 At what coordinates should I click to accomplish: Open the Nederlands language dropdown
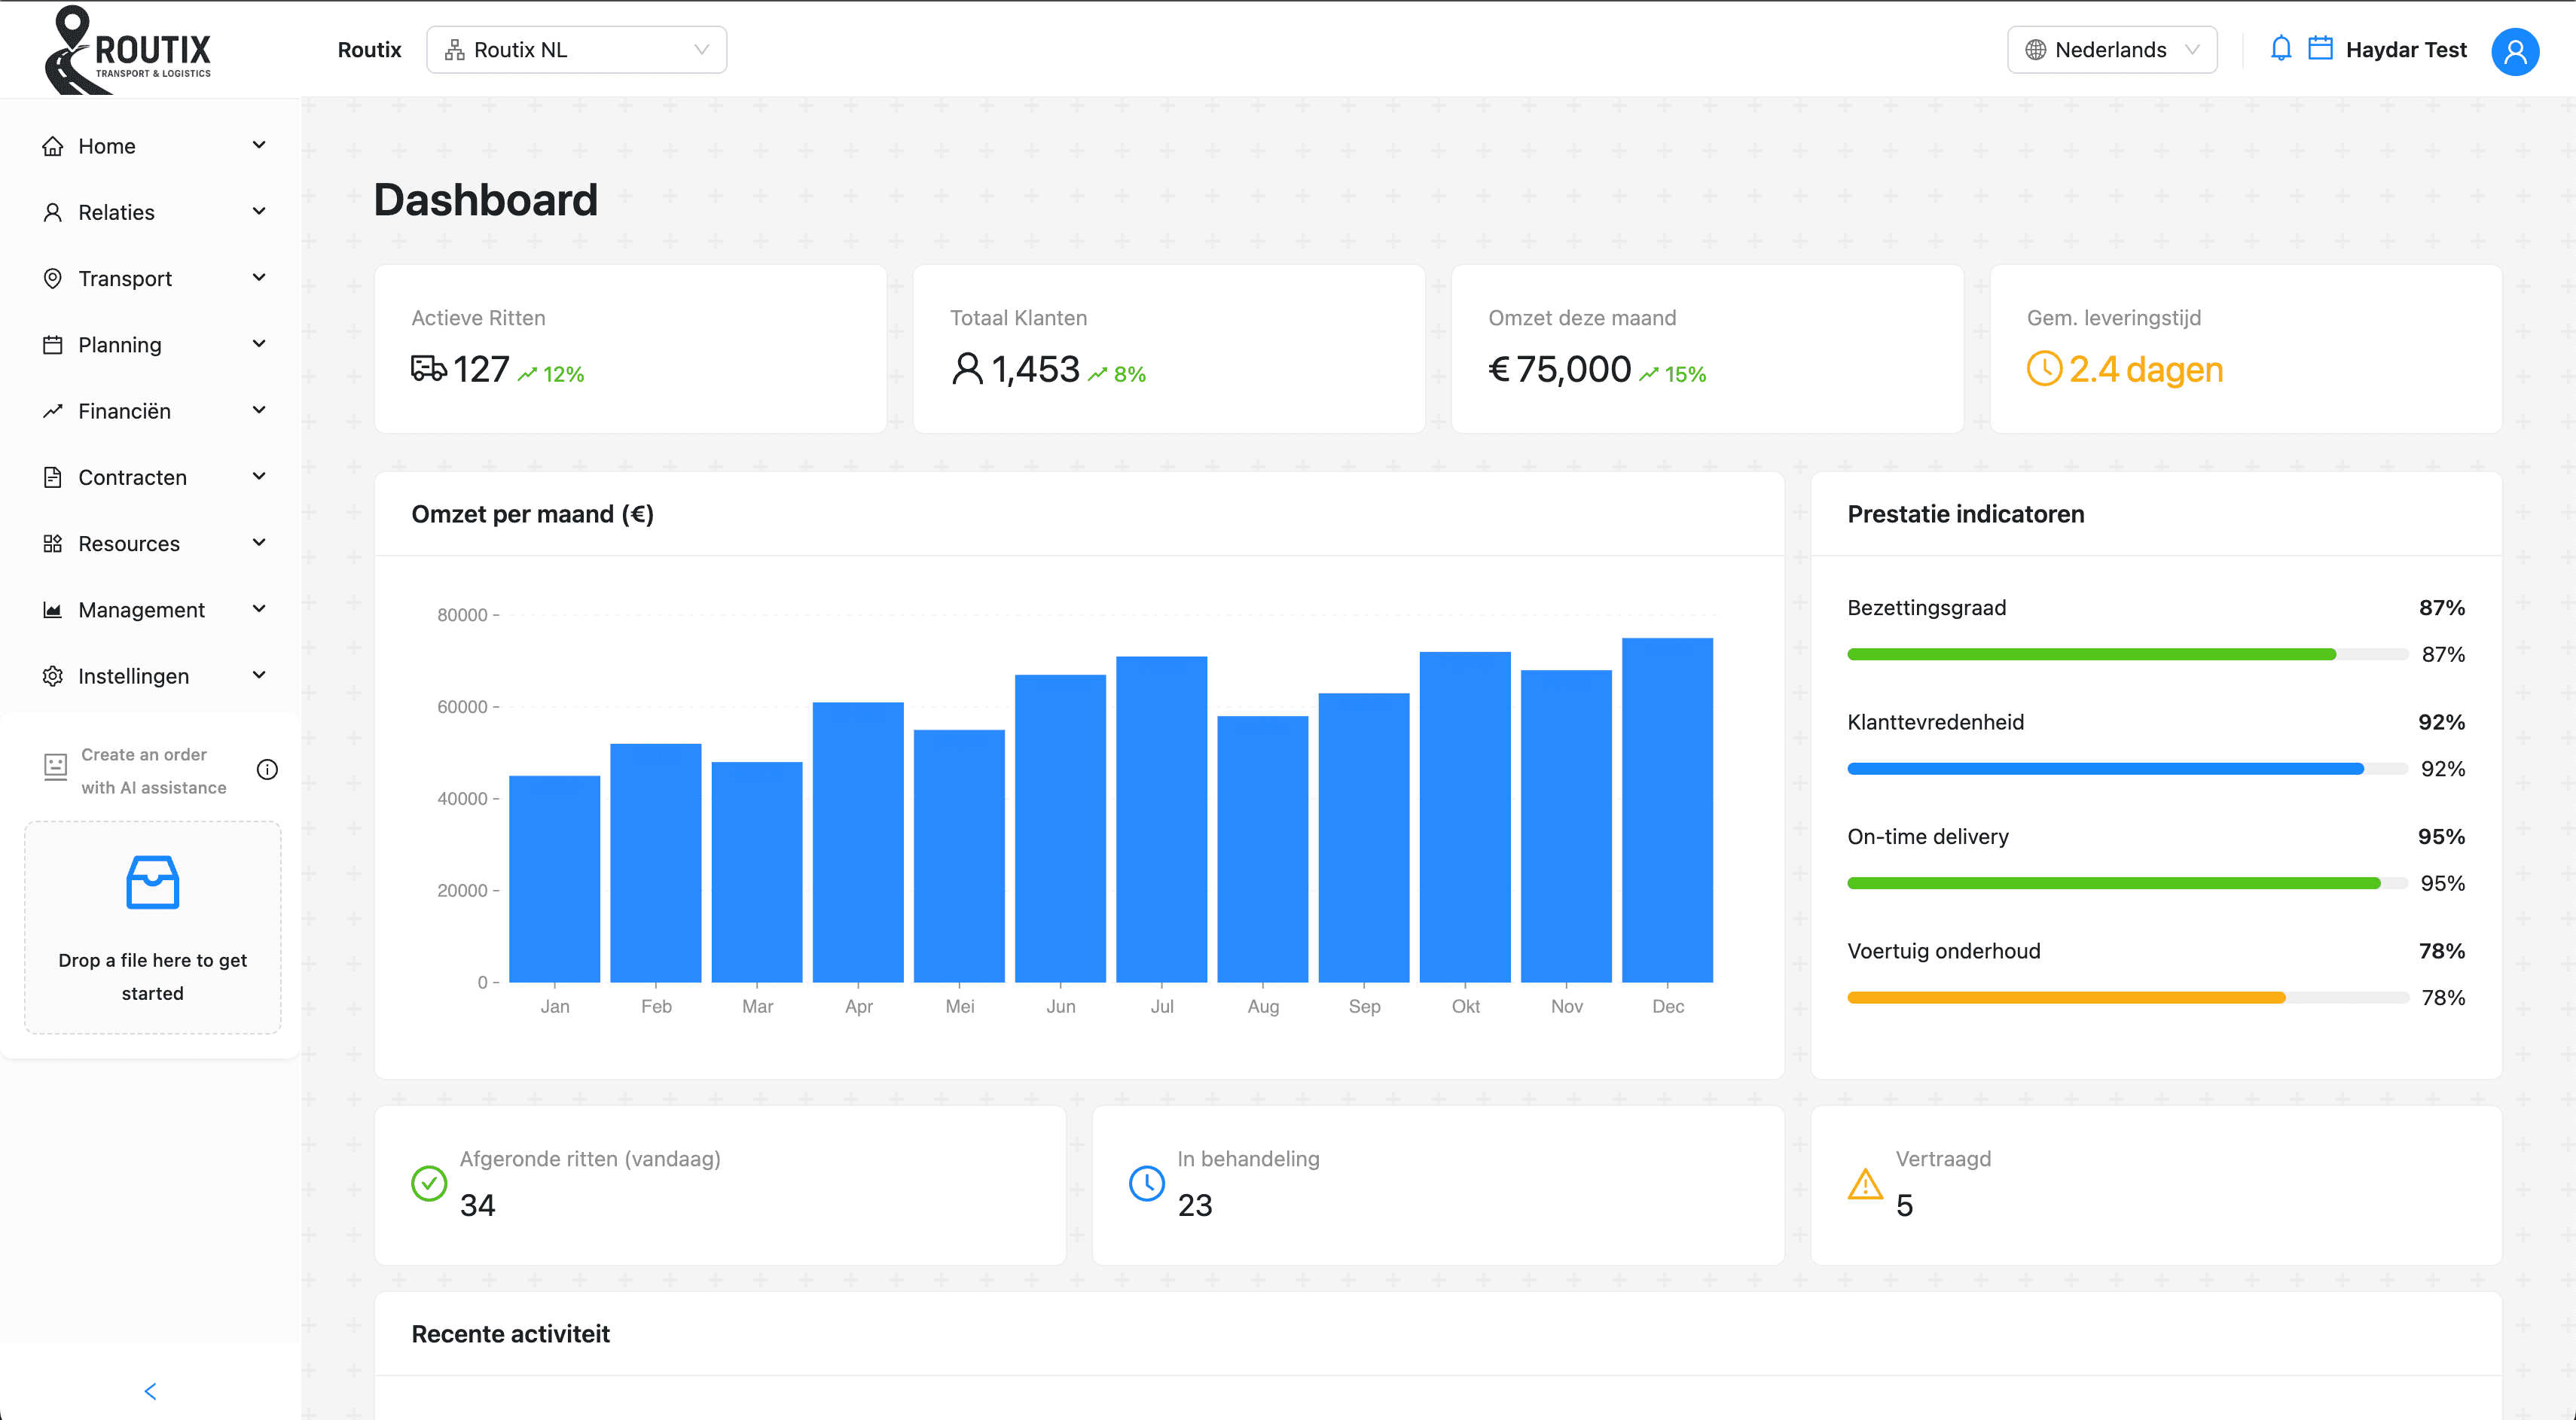2111,50
